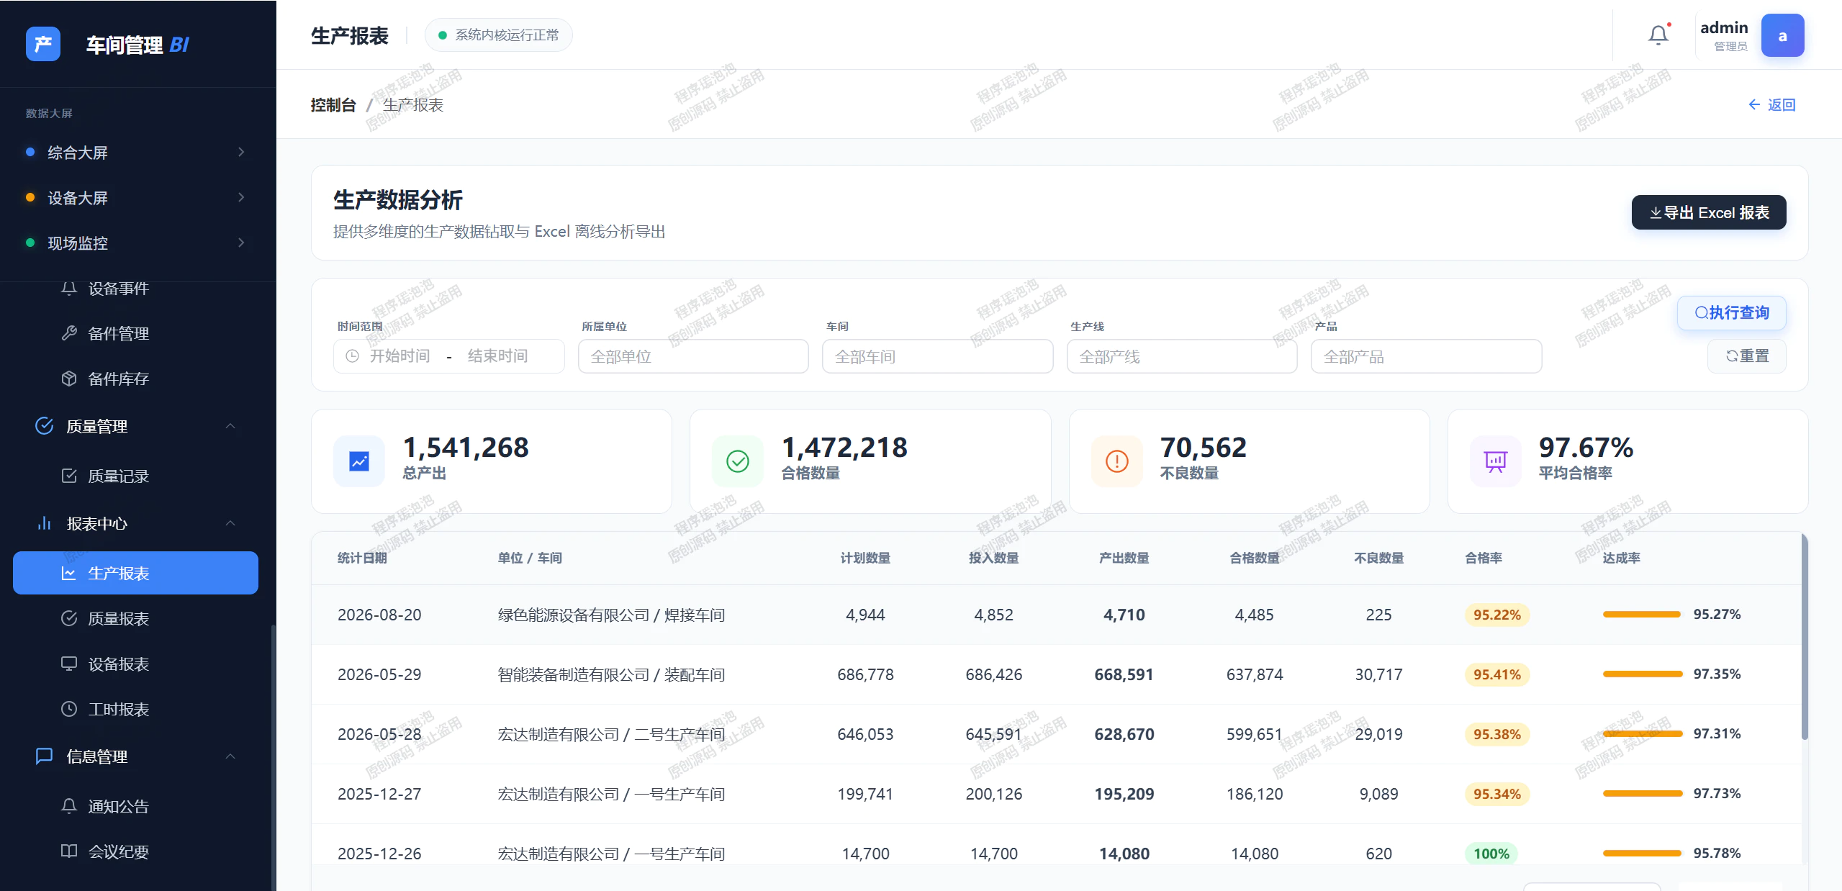The width and height of the screenshot is (1842, 891).
Task: Click the qualified quantity checkmark icon
Action: pyautogui.click(x=738, y=461)
